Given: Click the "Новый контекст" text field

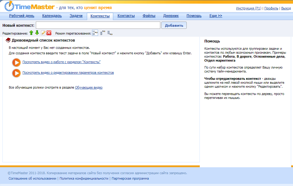Looking at the screenshot, I should [x=98, y=25].
